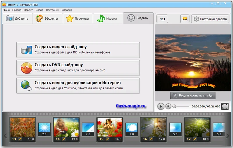The image size is (233, 148).
Task: Click the landscape image icon near 4:3
Action: point(185,19)
